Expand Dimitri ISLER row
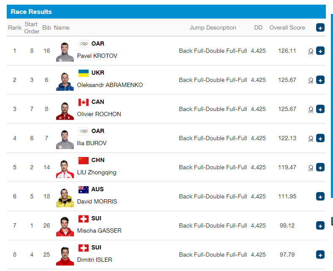Screen dimensions: 333x271 (320, 255)
